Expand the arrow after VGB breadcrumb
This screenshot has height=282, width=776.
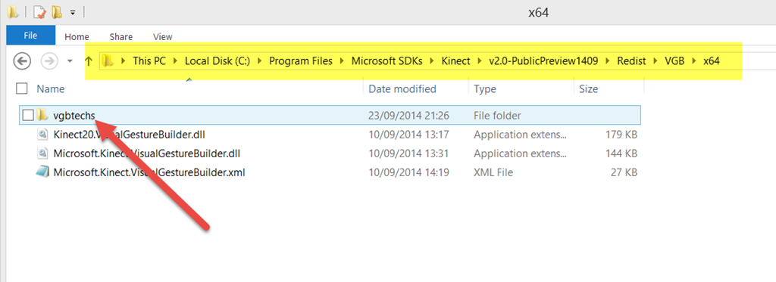[x=693, y=61]
